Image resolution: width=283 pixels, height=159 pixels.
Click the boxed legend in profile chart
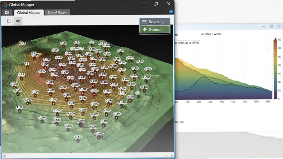tap(187, 43)
